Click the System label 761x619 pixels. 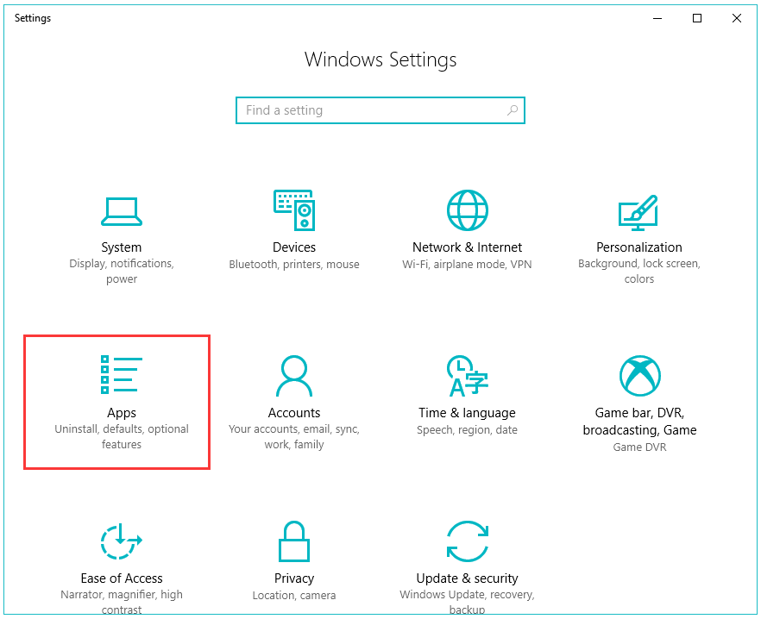[122, 247]
